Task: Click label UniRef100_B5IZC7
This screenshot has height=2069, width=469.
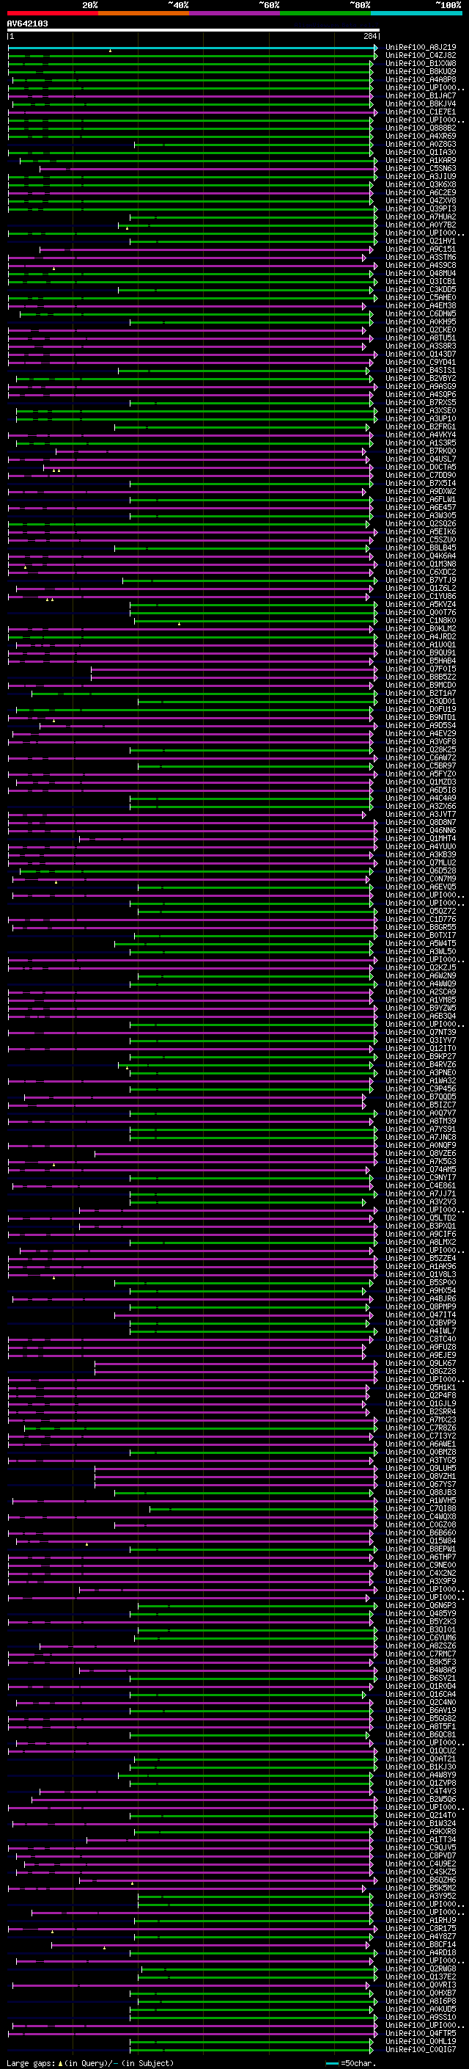Action: 421,1105
